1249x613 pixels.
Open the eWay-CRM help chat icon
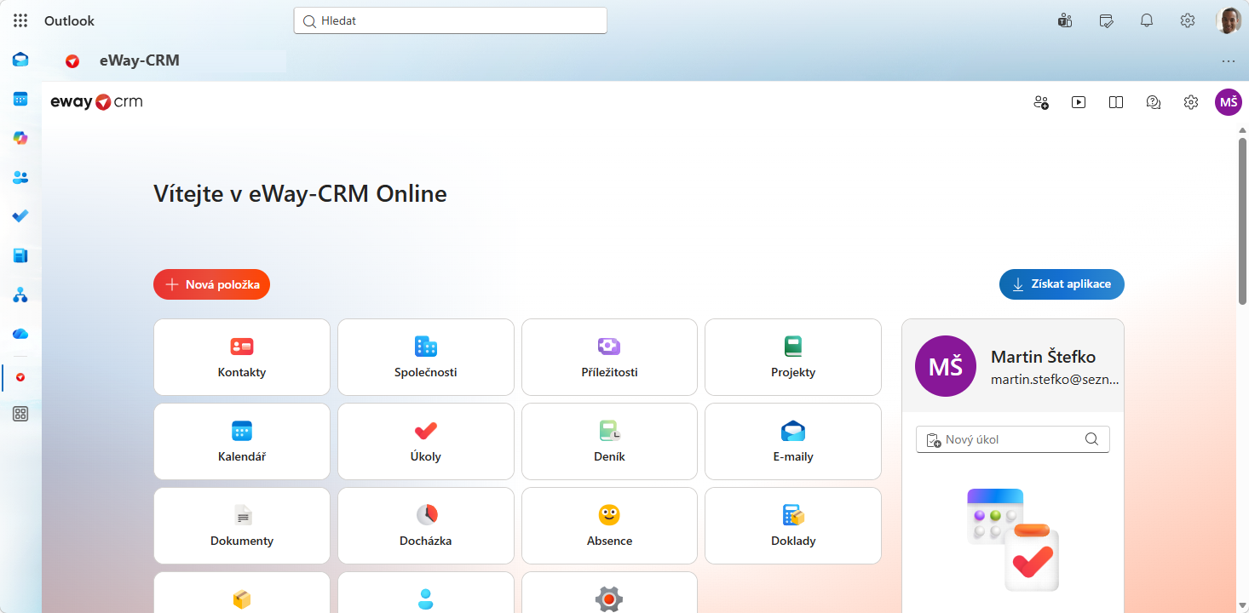(x=1154, y=102)
